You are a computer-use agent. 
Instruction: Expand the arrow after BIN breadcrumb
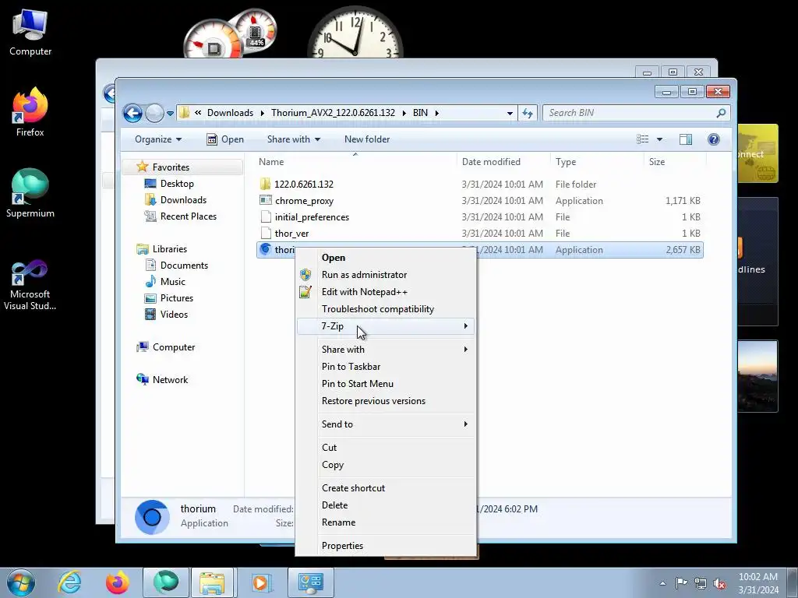[x=436, y=113]
